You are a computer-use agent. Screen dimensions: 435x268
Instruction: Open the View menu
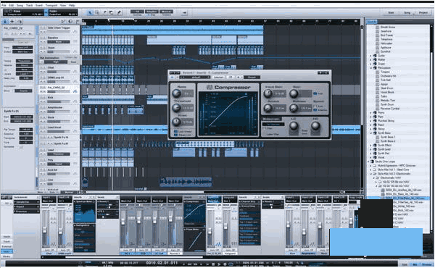coord(63,5)
